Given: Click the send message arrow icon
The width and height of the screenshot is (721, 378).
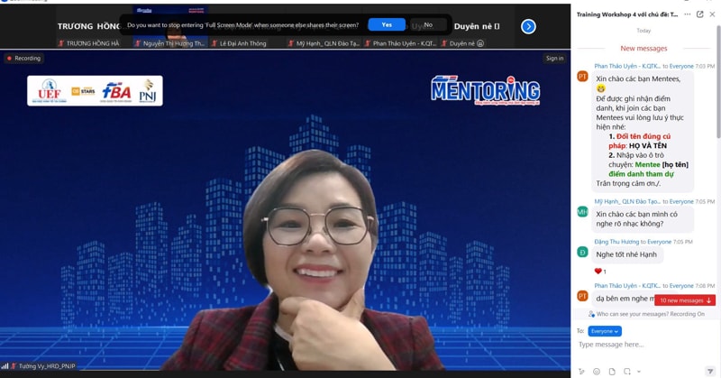Looking at the screenshot, I should pos(710,371).
